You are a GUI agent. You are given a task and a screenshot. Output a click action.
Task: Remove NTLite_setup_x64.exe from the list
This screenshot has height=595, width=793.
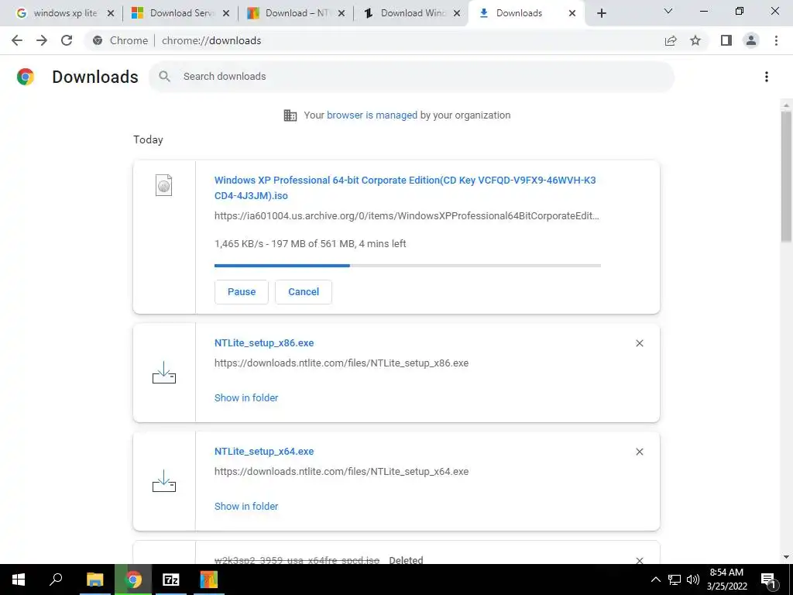pos(639,452)
